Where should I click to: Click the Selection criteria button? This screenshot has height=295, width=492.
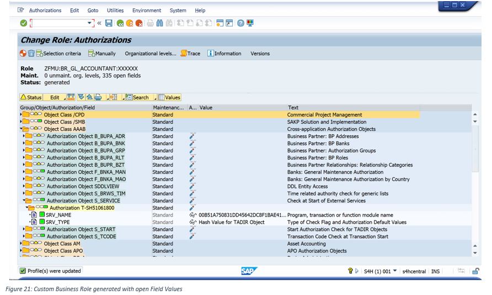[58, 54]
